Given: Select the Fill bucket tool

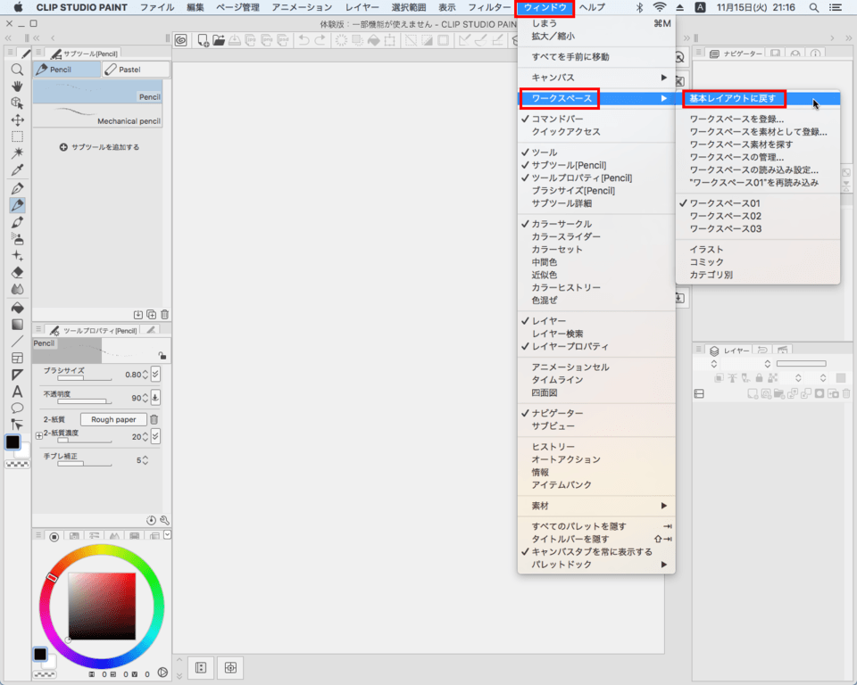Looking at the screenshot, I should coord(18,308).
